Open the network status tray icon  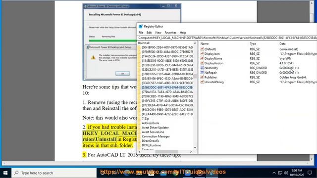click(x=280, y=173)
